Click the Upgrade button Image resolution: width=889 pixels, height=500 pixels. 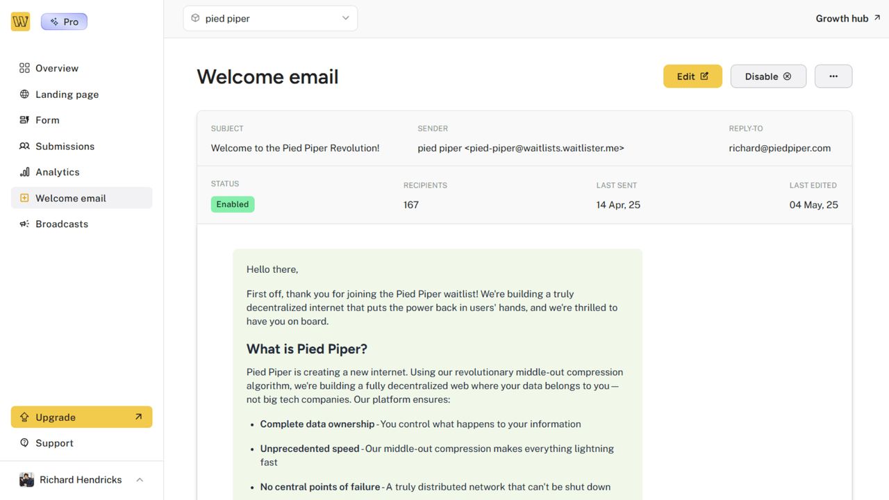coord(81,417)
